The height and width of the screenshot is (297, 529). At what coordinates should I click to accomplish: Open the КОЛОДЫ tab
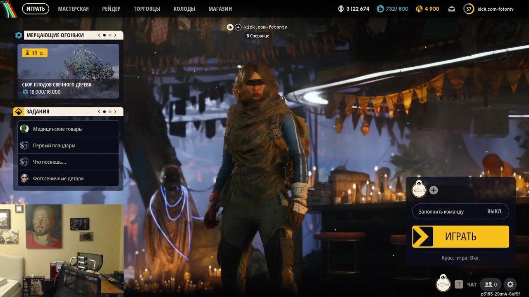(184, 9)
